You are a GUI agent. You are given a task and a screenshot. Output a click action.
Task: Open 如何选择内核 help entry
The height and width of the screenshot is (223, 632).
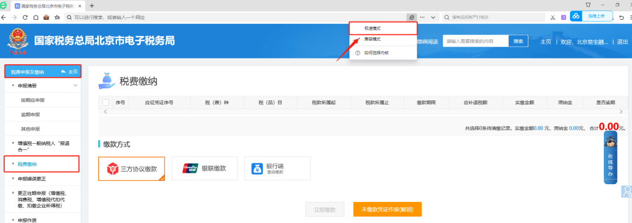(383, 53)
